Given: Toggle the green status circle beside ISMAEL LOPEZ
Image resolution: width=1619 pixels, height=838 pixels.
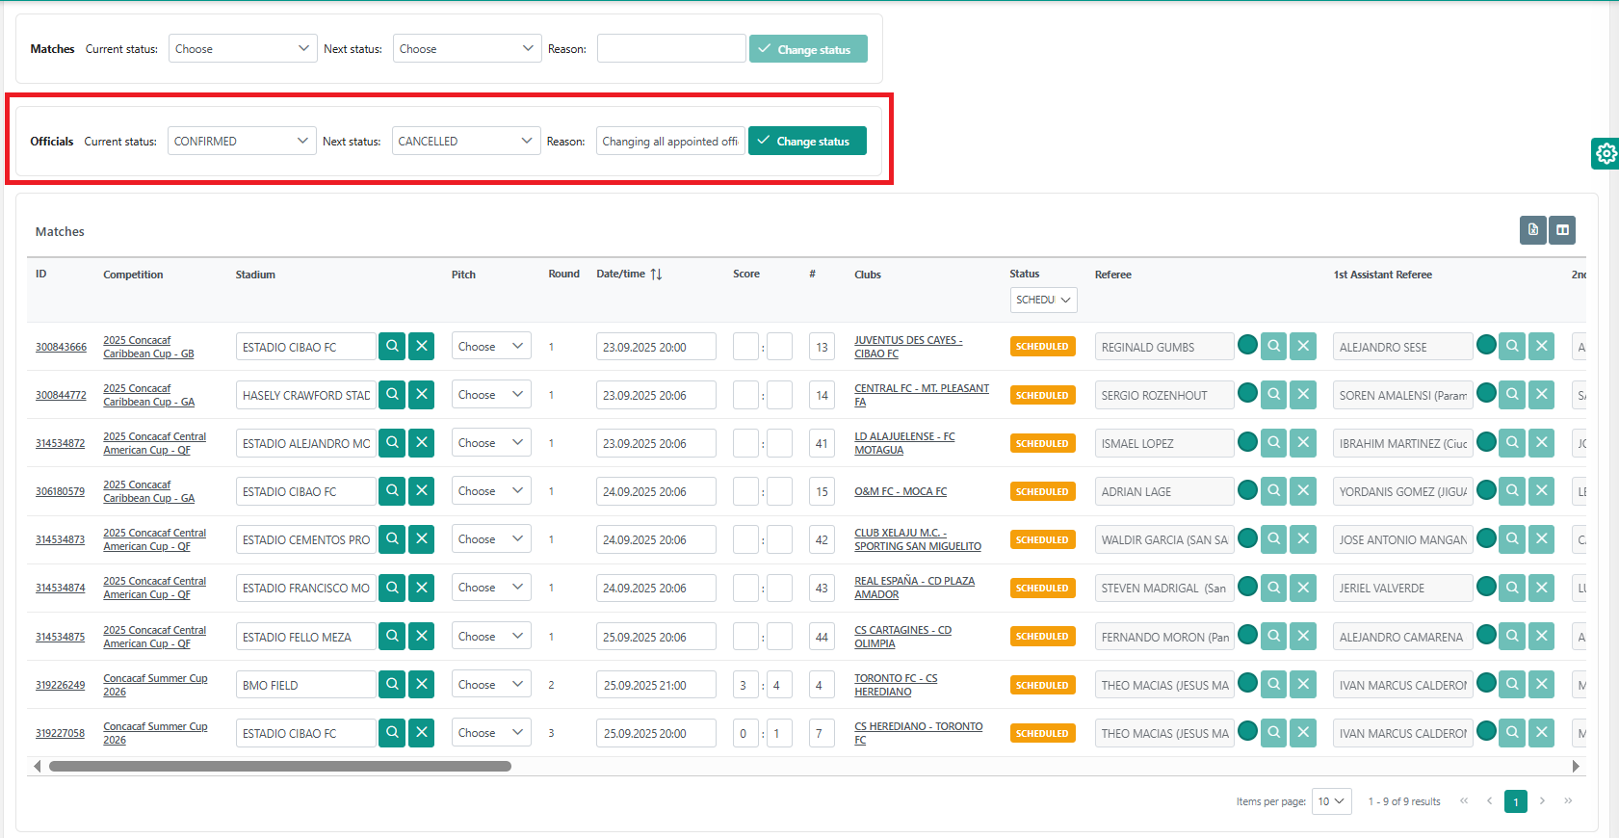Looking at the screenshot, I should 1247,442.
